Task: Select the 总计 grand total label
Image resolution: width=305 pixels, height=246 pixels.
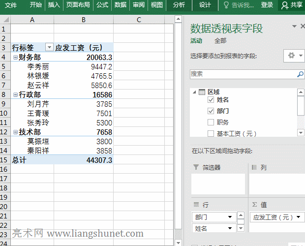Action: (x=19, y=160)
